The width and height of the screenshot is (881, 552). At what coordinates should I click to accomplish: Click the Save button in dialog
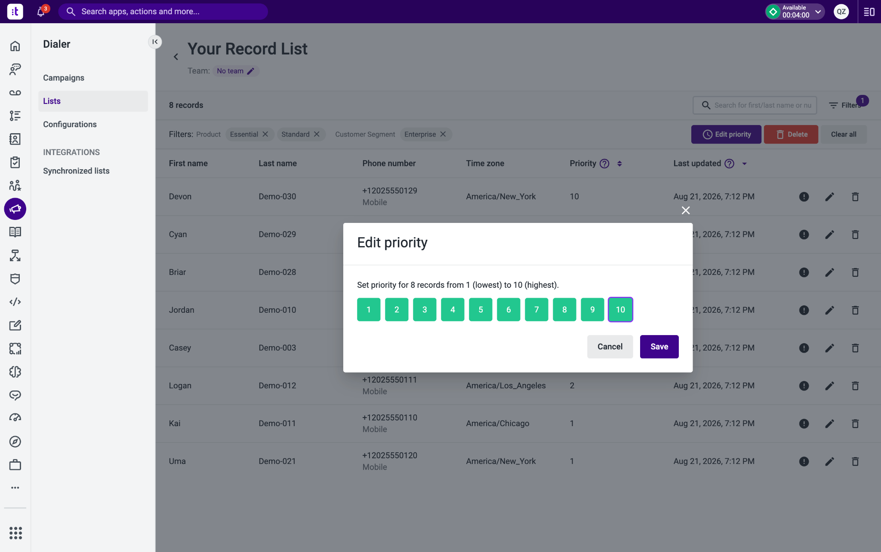tap(659, 347)
